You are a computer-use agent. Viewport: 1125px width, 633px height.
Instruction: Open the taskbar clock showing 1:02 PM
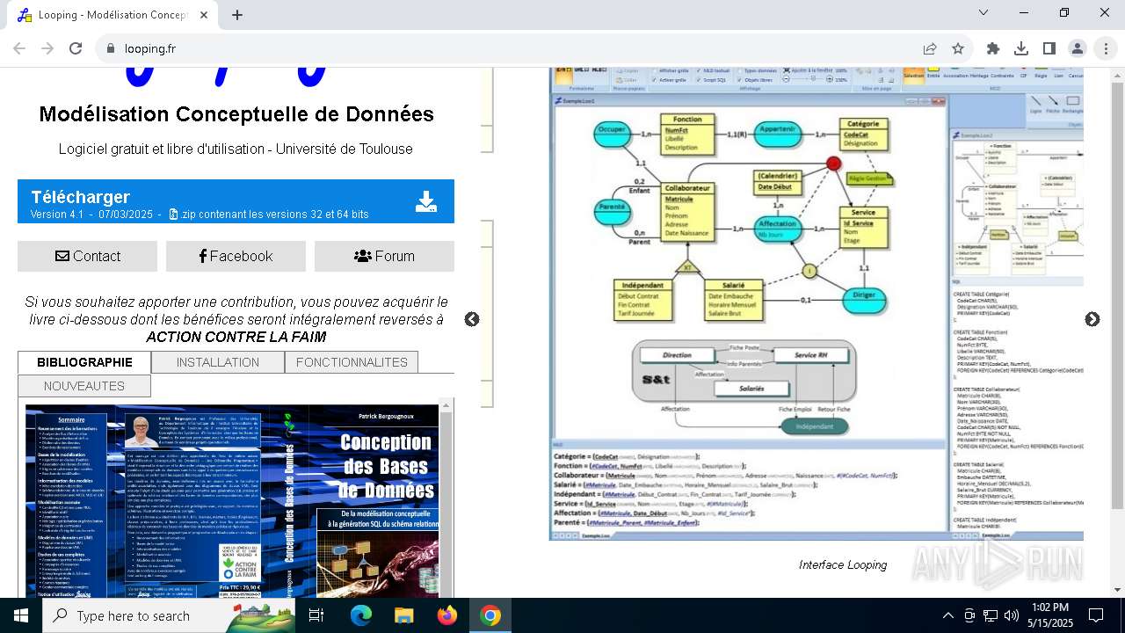1050,615
